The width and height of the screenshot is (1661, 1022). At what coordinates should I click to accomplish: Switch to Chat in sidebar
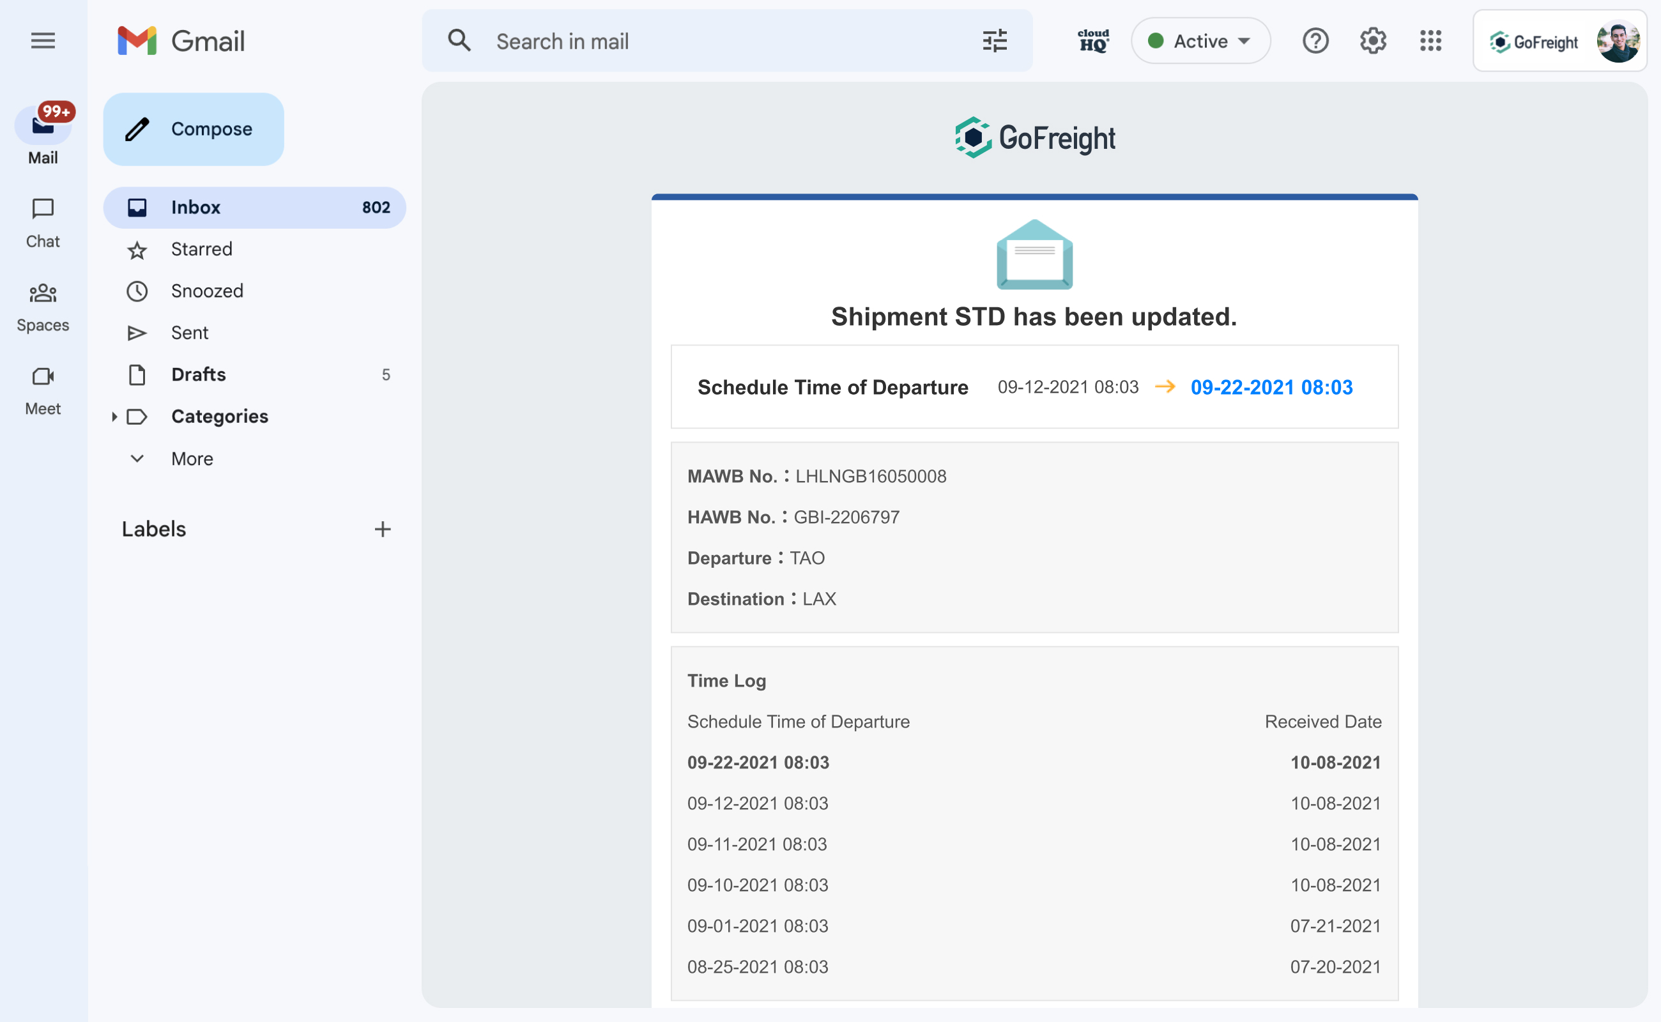pyautogui.click(x=43, y=223)
